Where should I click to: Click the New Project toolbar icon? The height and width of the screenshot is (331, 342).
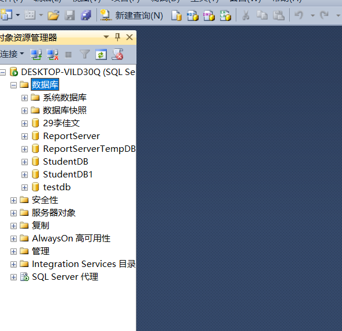pos(6,15)
